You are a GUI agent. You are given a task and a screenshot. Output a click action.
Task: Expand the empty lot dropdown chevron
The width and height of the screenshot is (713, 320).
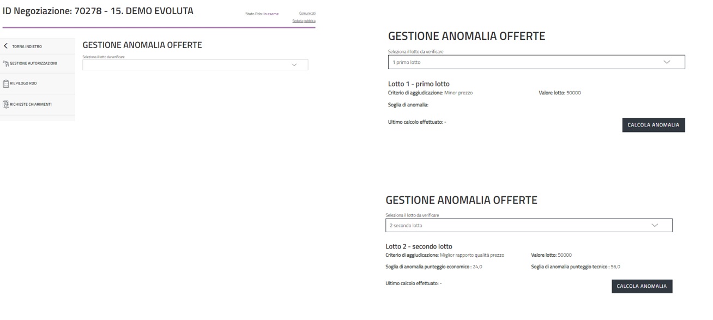pyautogui.click(x=295, y=65)
